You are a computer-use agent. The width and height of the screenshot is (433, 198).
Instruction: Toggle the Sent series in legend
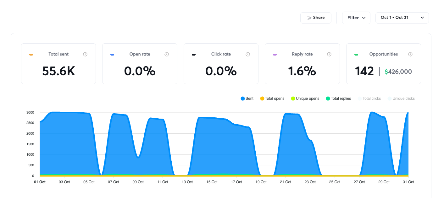pos(247,99)
